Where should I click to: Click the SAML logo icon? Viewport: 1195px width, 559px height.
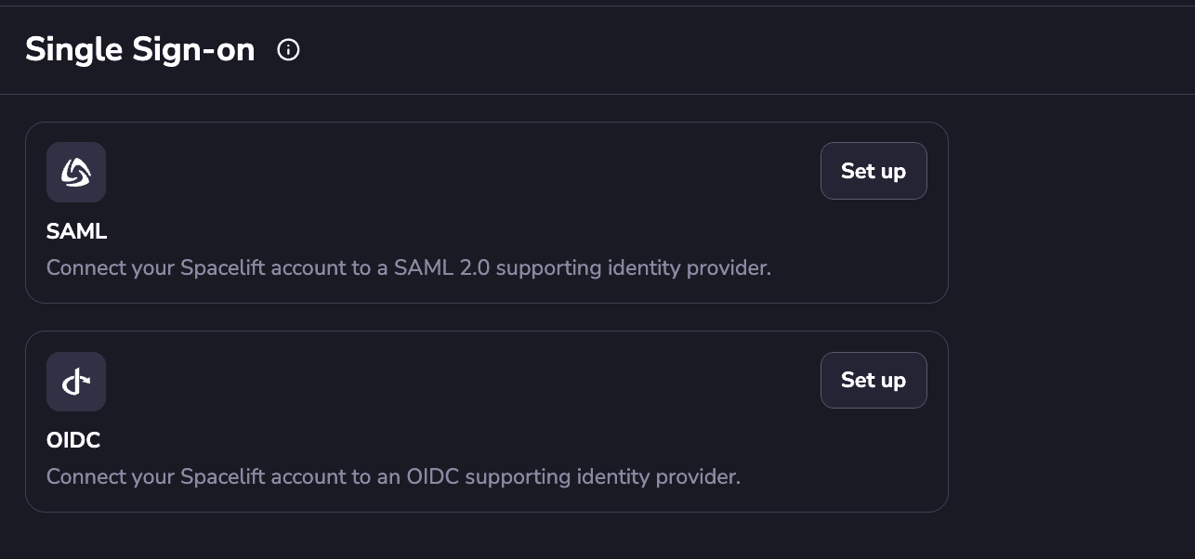tap(76, 172)
